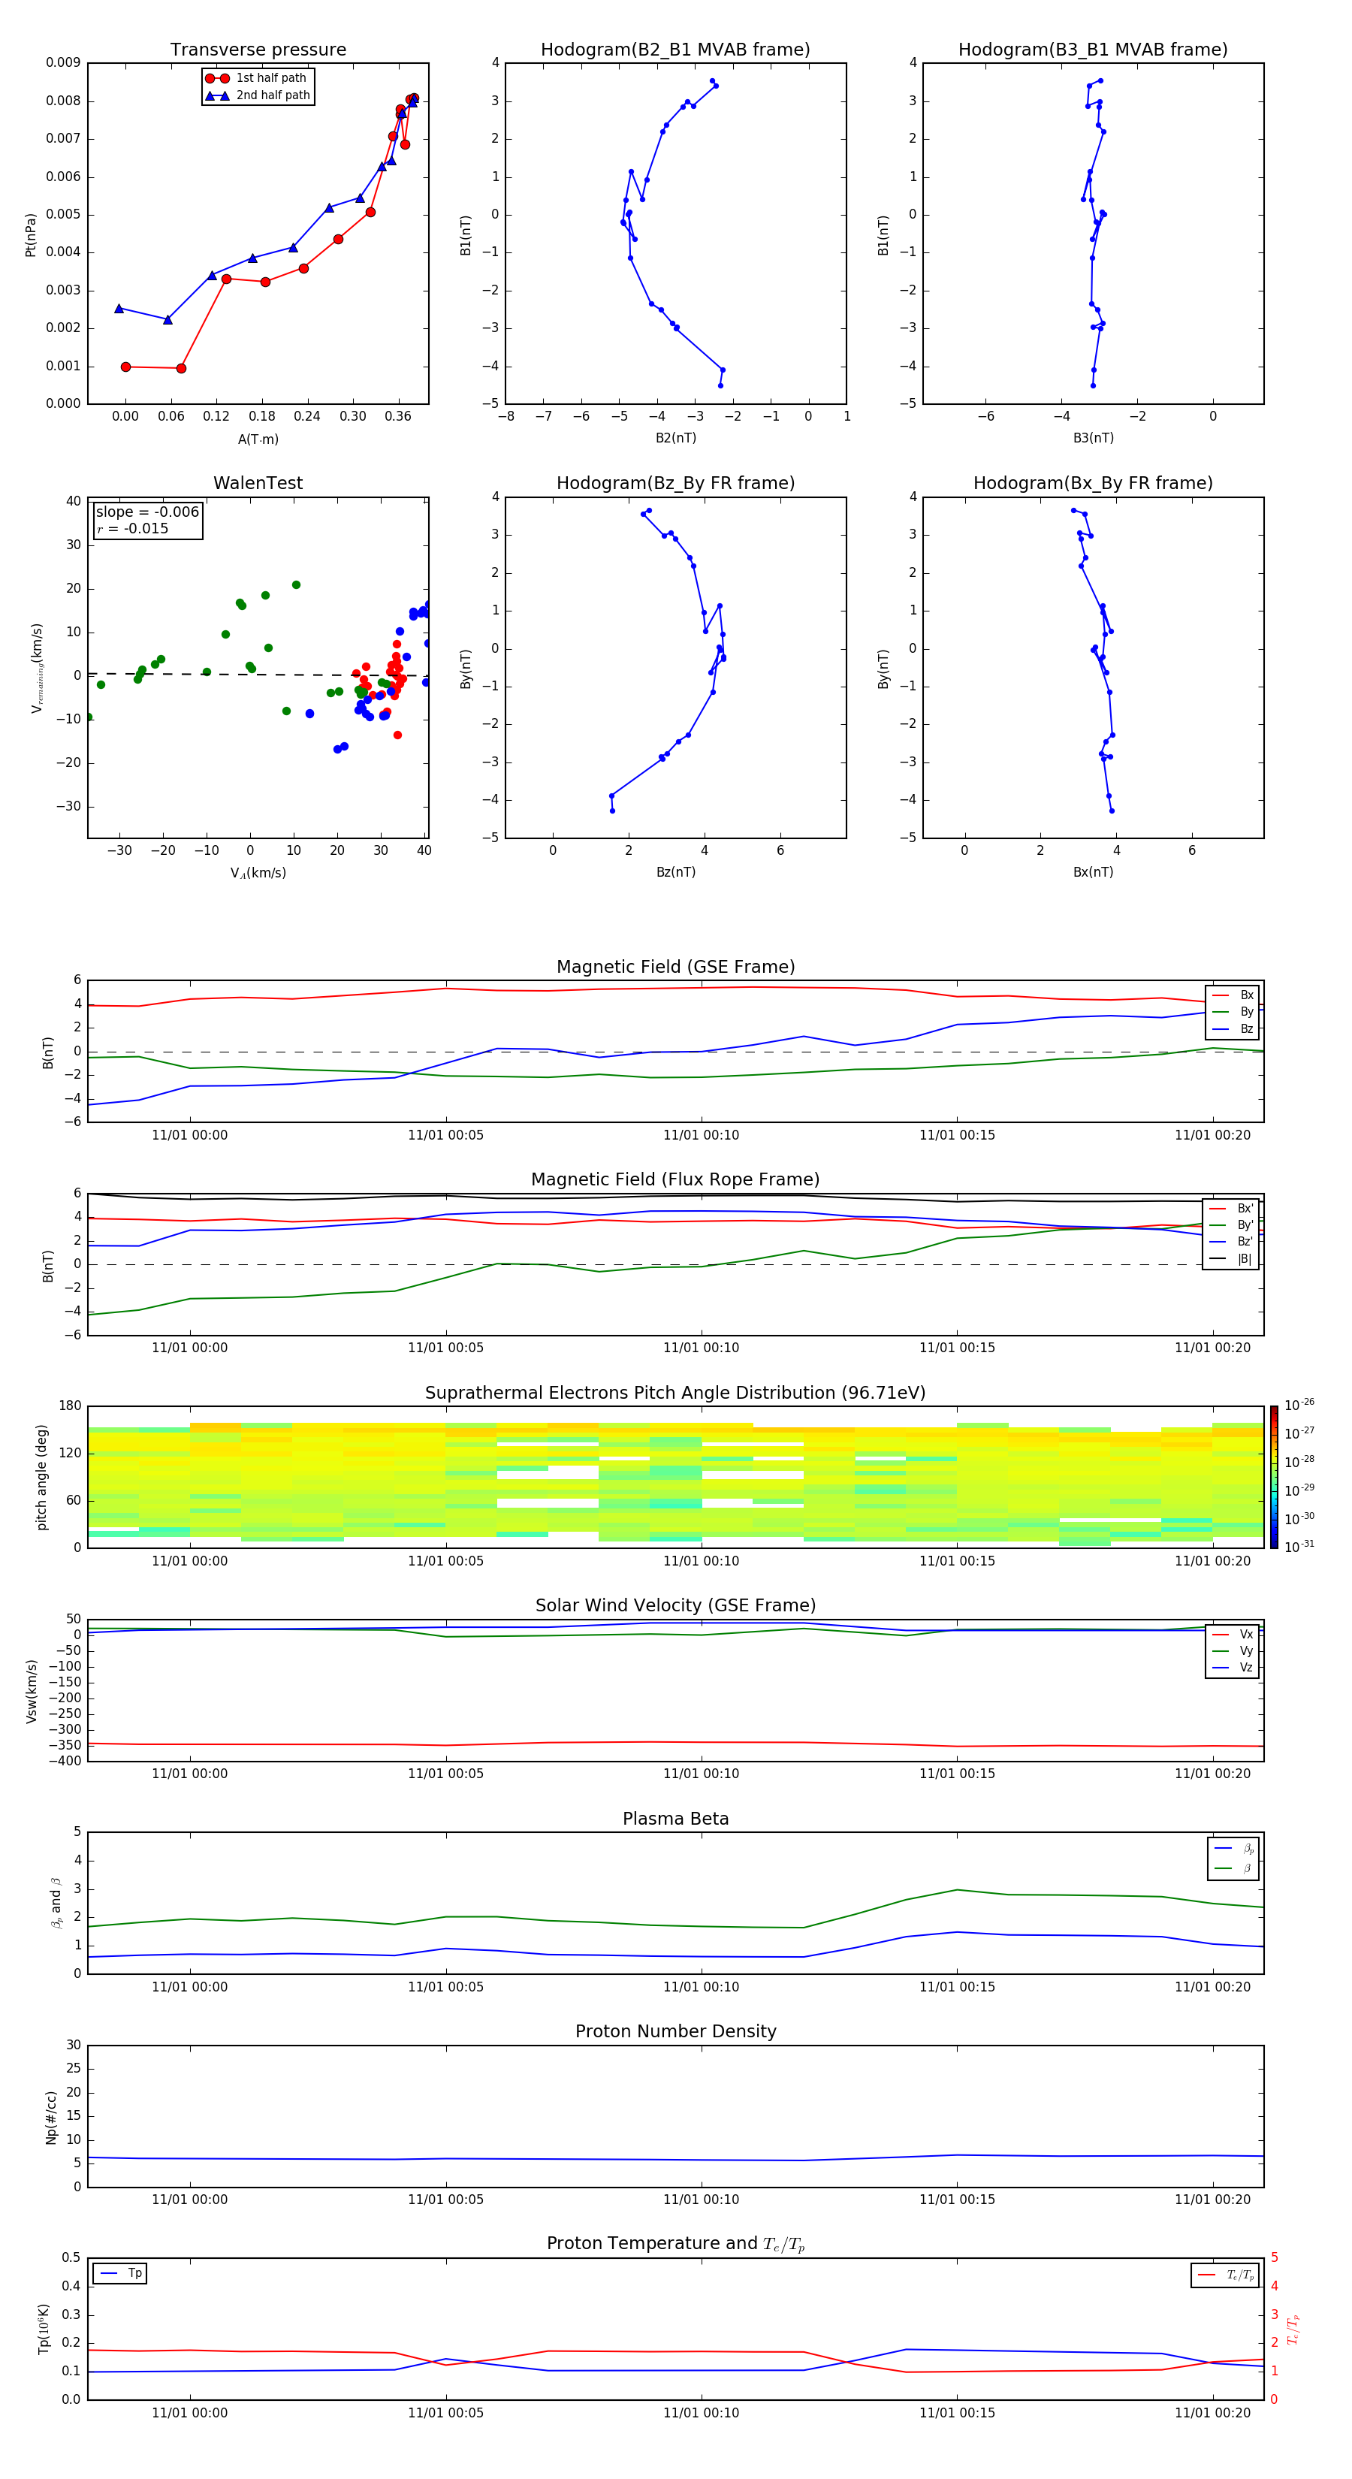Select 'Bz' in the GSE Frame legend
1352x2479 pixels.
coord(1233,1028)
